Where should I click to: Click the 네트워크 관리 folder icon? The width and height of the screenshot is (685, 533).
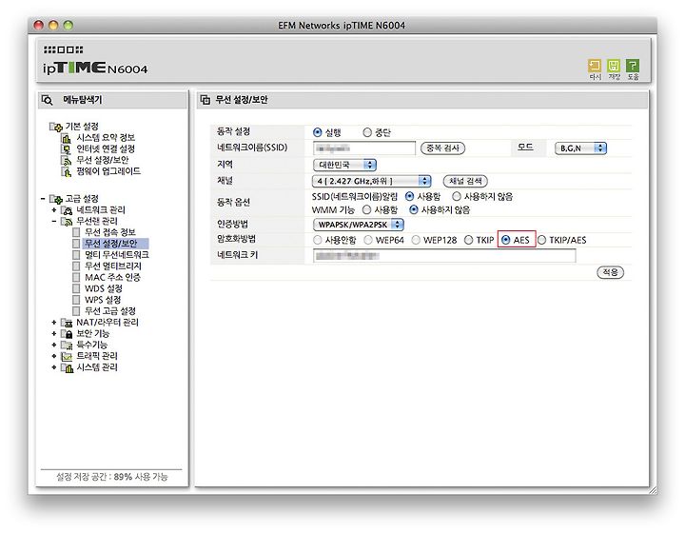click(x=67, y=210)
